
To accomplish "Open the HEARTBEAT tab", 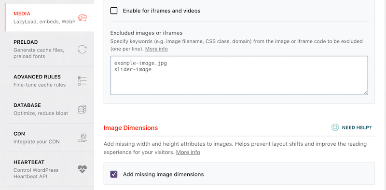I will pyautogui.click(x=50, y=169).
